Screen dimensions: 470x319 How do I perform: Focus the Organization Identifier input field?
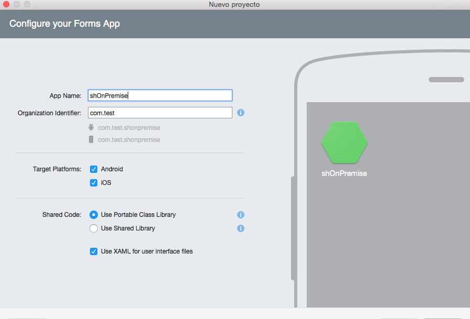[x=160, y=113]
